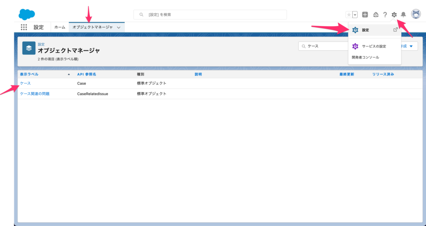
Task: Open the ケース関連の問題 object link
Action: tap(35, 94)
